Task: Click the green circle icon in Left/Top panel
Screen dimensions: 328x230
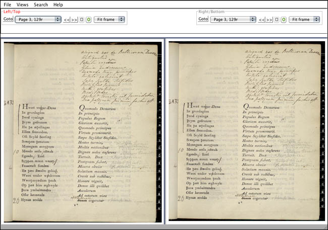Action: click(x=89, y=20)
